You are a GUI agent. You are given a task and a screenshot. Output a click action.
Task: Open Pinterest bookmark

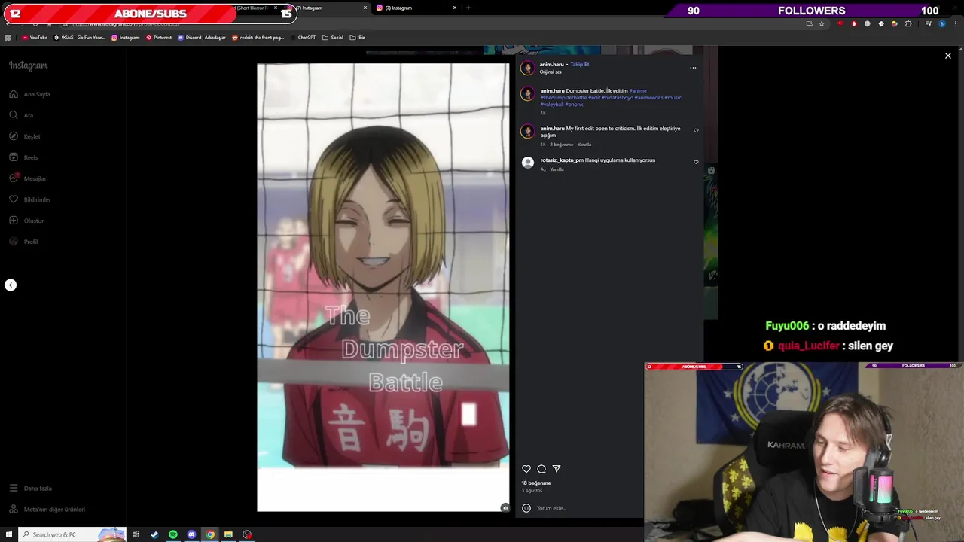(x=159, y=38)
